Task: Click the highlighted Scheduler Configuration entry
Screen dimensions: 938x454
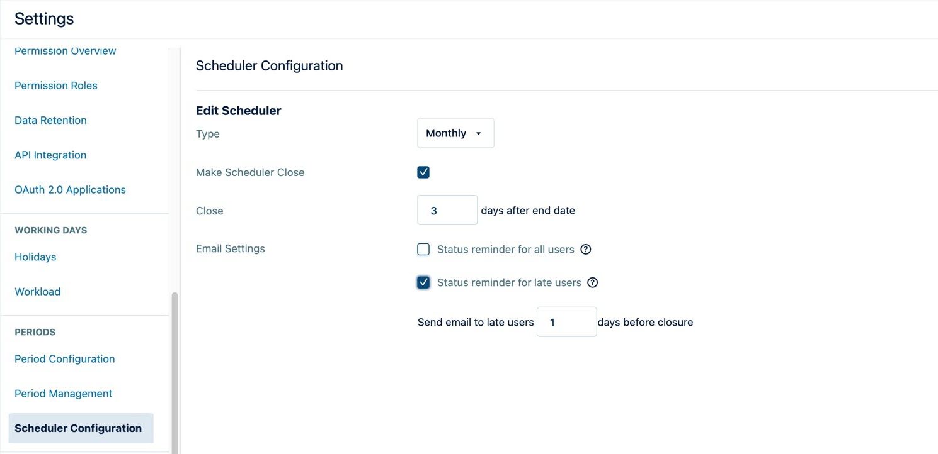Action: coord(78,428)
